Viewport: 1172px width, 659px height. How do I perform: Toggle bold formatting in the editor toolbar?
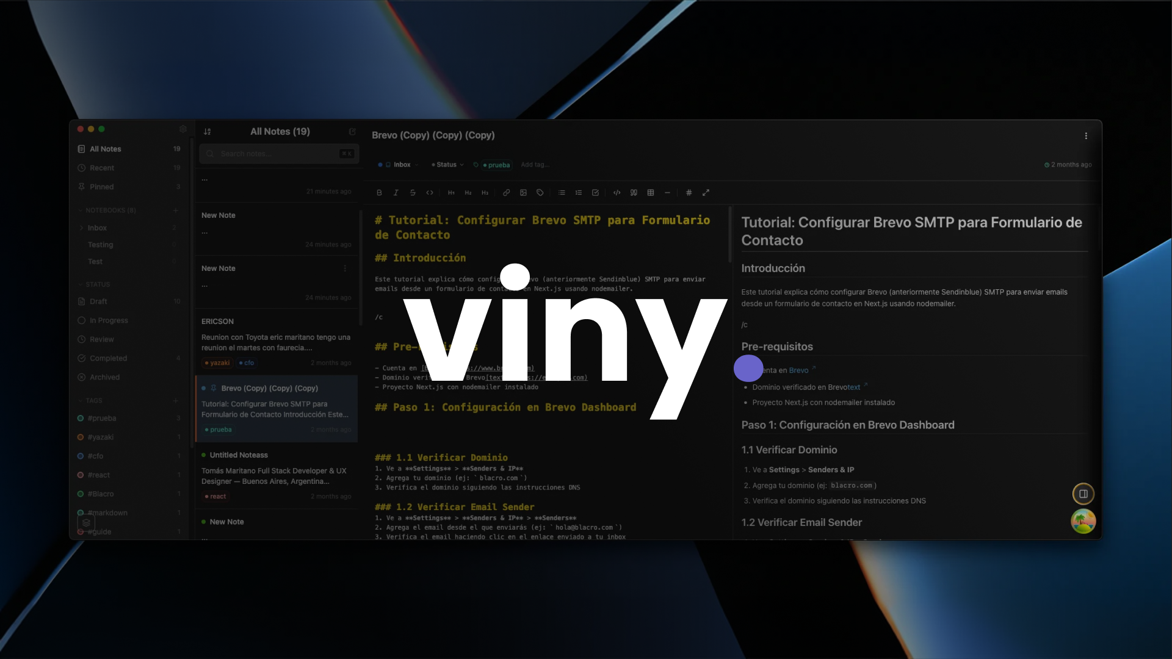(x=378, y=192)
